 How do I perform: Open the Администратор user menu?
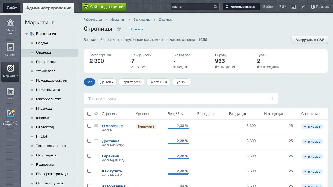click(x=241, y=7)
